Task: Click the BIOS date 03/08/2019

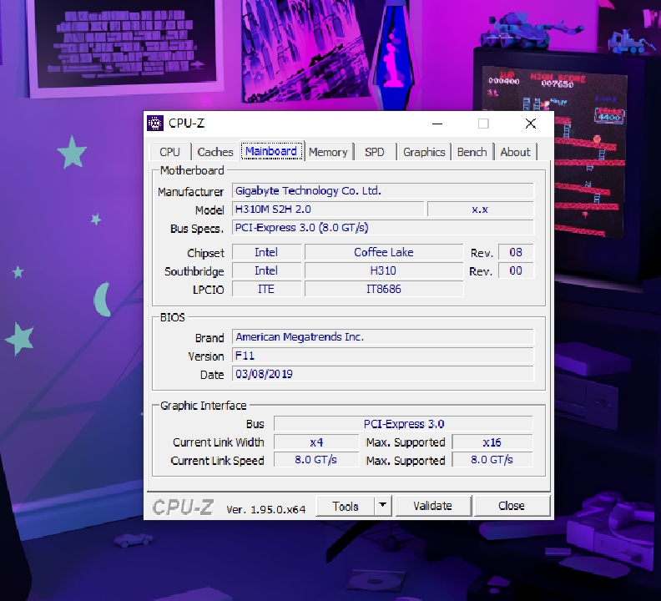Action: 383,374
